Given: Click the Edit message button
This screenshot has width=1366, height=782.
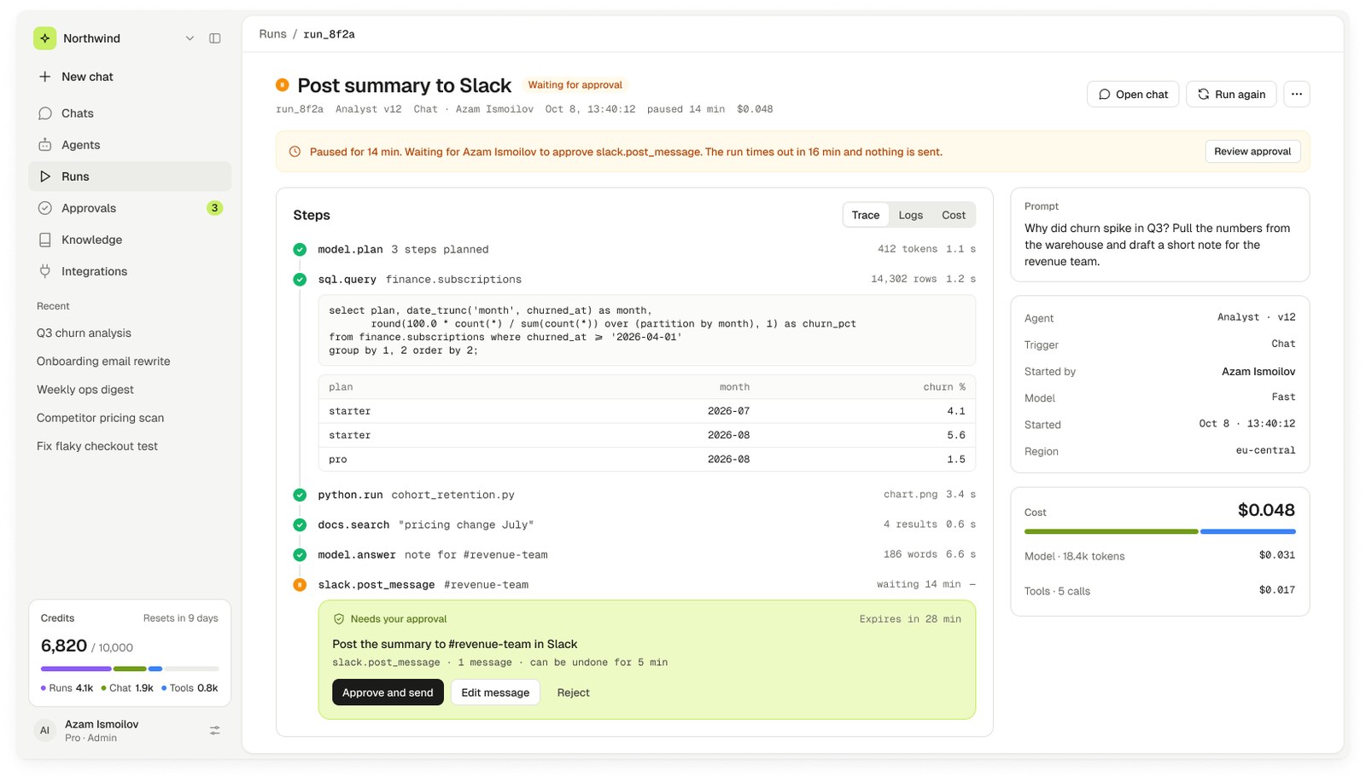Looking at the screenshot, I should [495, 692].
